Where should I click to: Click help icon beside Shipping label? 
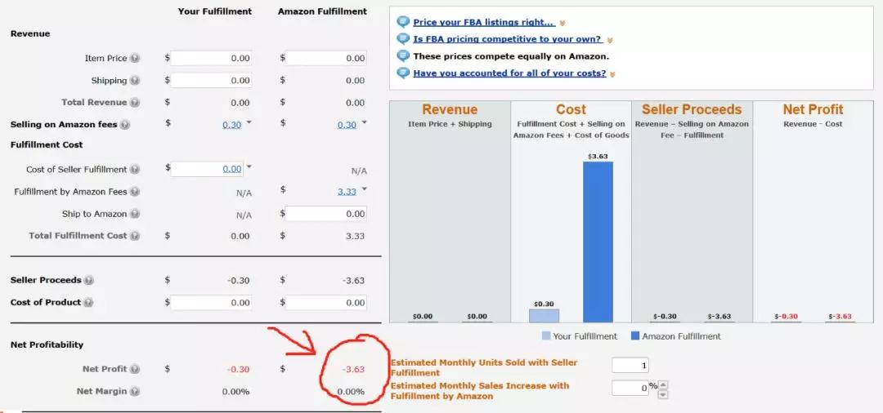click(x=135, y=81)
